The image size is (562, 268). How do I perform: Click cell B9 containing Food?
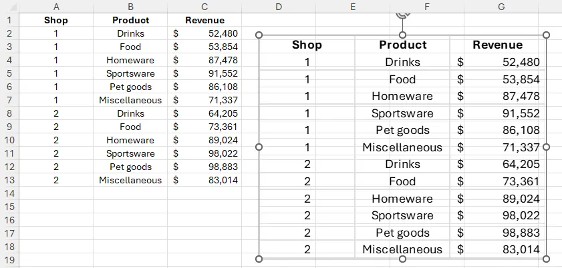(130, 127)
